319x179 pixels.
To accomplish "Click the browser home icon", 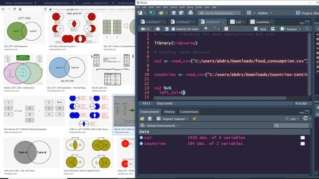I will 20,9.
